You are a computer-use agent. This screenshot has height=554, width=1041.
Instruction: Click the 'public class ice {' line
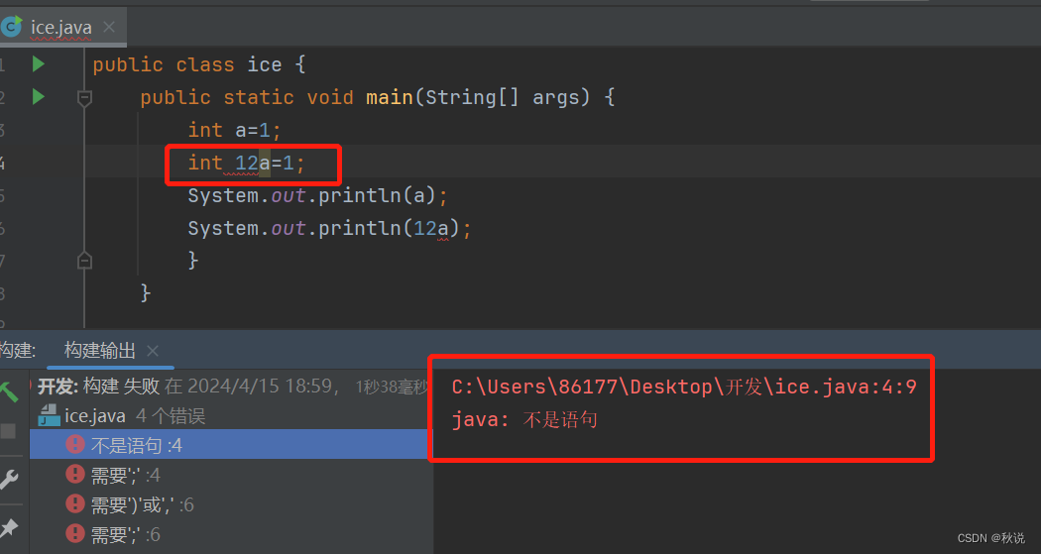tap(199, 65)
